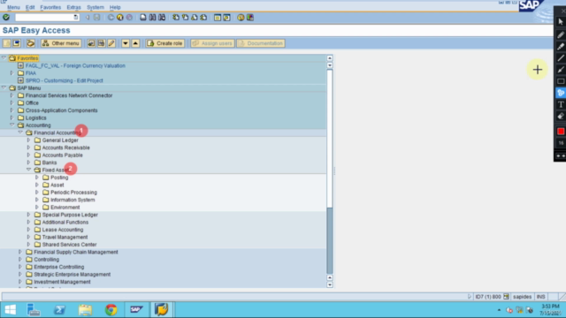566x318 pixels.
Task: Click the Customize Local Layout icon
Action: point(250,18)
